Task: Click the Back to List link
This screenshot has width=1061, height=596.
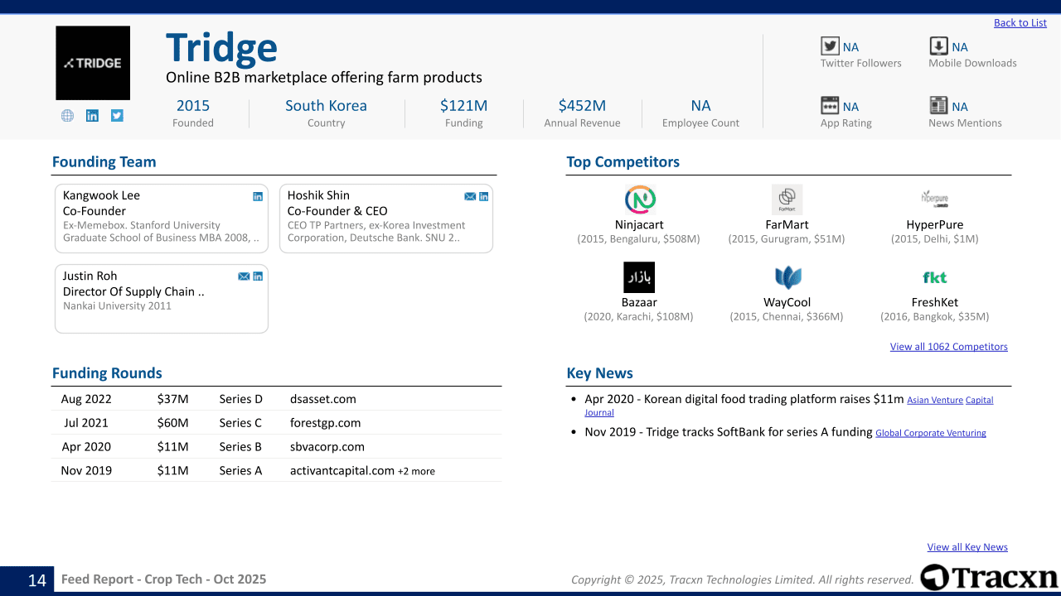Action: point(1020,23)
